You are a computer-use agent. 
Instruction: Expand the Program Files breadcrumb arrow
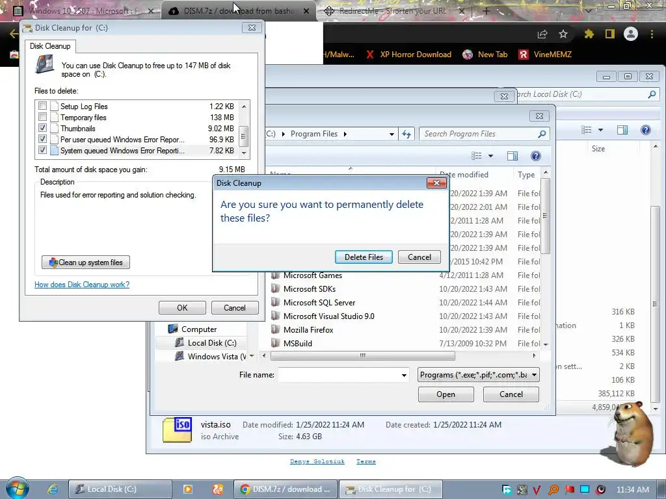click(x=345, y=134)
